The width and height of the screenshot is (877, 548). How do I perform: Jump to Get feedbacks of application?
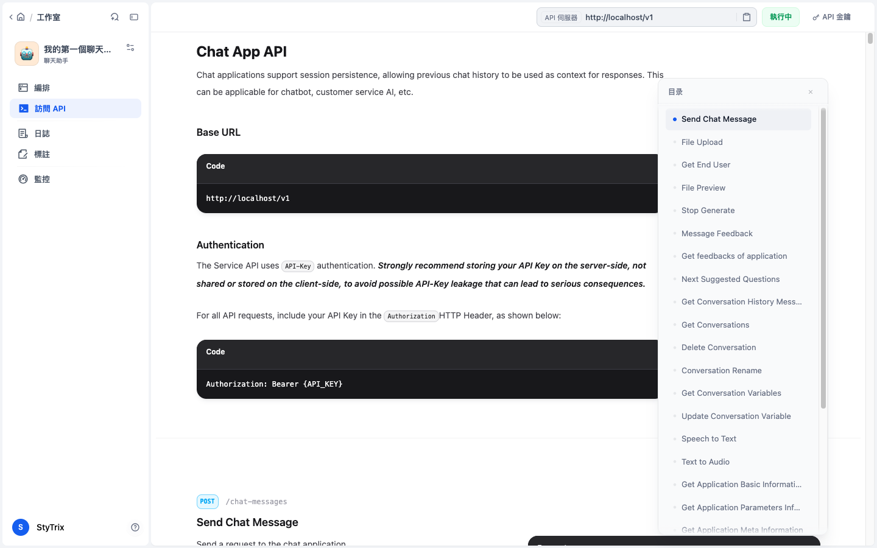[x=738, y=256]
